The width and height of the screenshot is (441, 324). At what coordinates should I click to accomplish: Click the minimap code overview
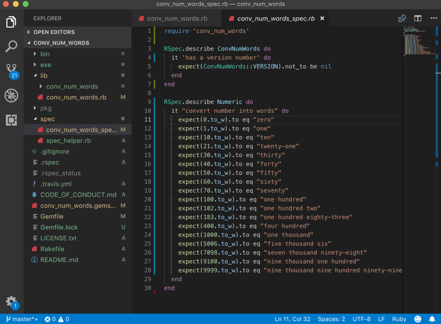point(419,41)
